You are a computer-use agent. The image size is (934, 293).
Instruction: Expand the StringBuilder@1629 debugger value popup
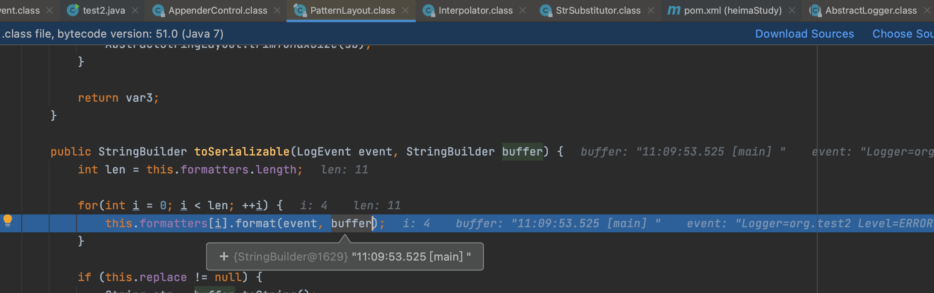[224, 256]
